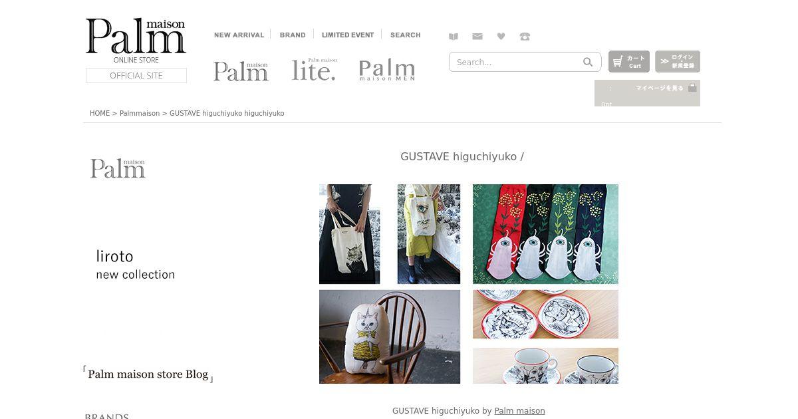Viewport: 798px width, 419px height.
Task: Click the OFFICIAL SITE button
Action: click(x=136, y=76)
